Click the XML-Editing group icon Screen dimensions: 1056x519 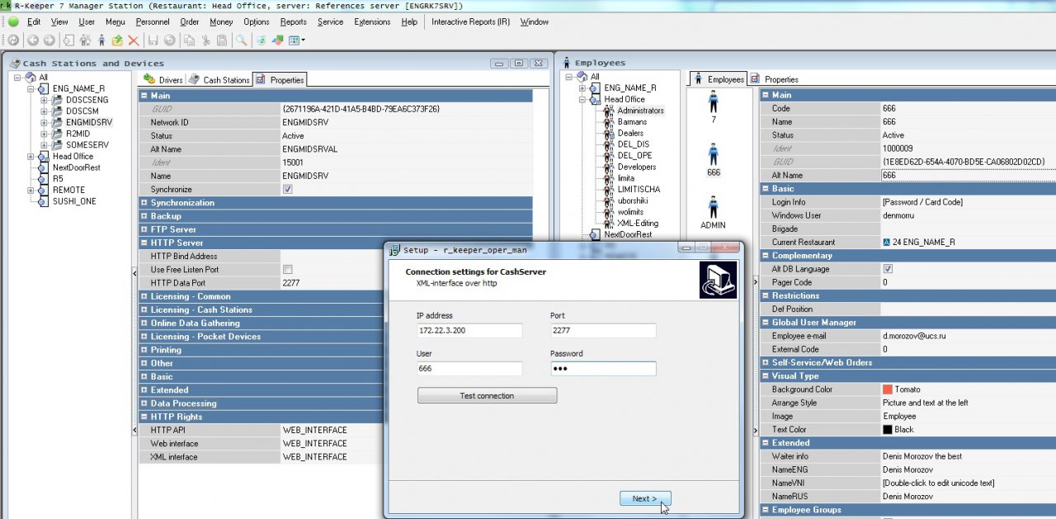point(610,223)
